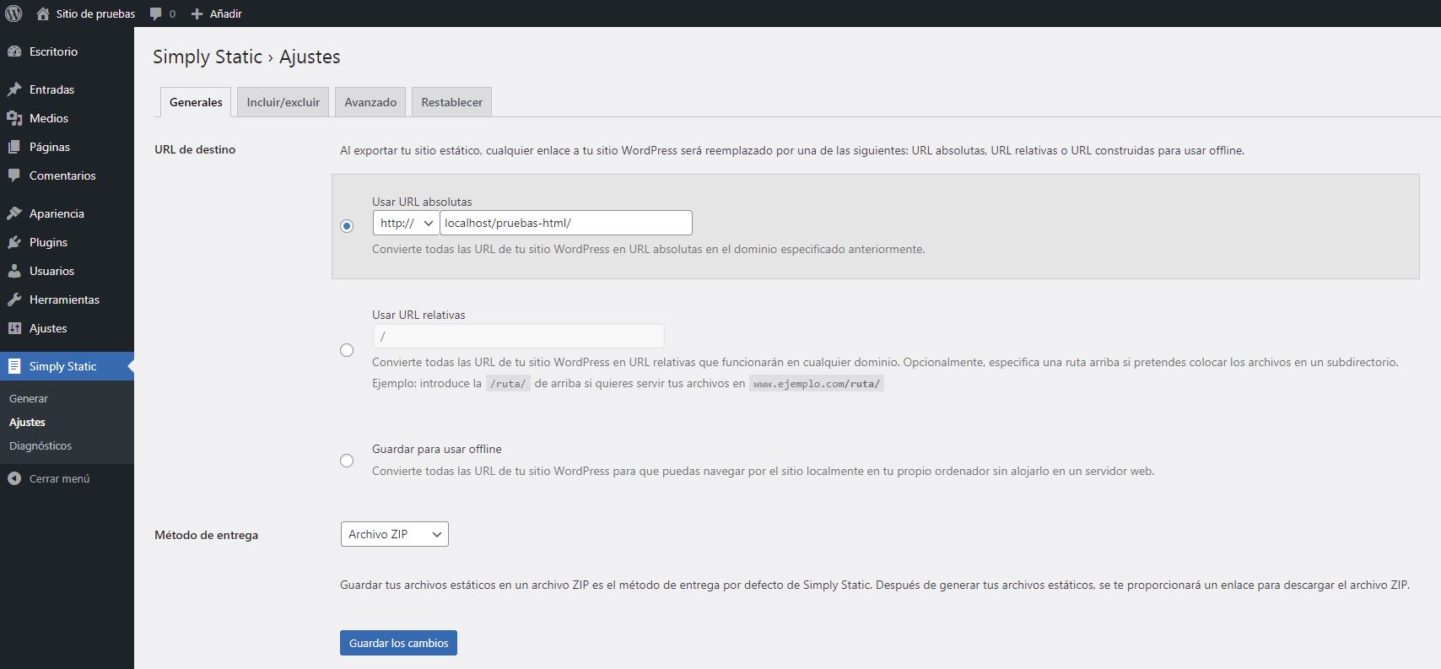Click the Ajustes sliders icon in sidebar
This screenshot has width=1441, height=669.
click(14, 328)
